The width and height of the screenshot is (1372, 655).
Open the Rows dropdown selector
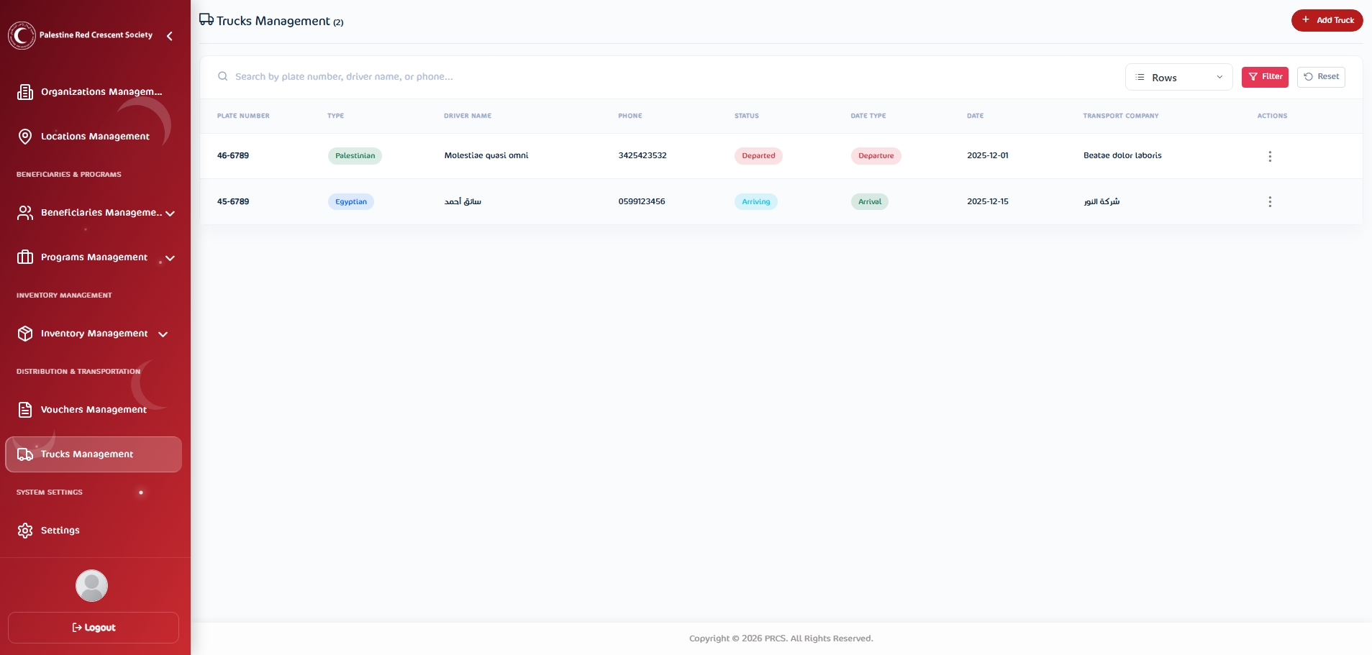[1178, 78]
